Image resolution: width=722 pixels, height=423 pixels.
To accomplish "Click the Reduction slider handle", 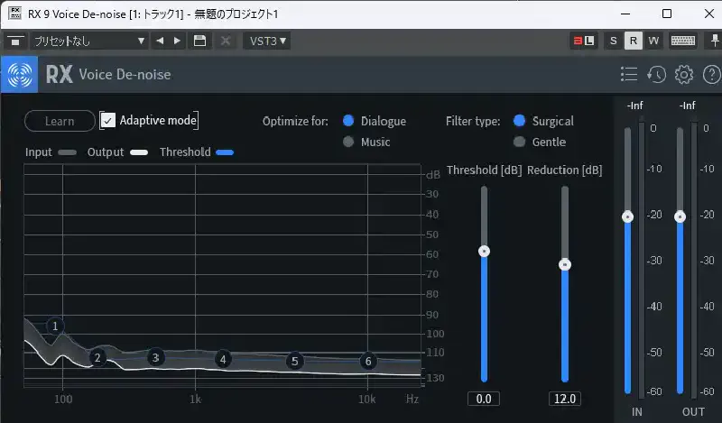I will (x=565, y=264).
